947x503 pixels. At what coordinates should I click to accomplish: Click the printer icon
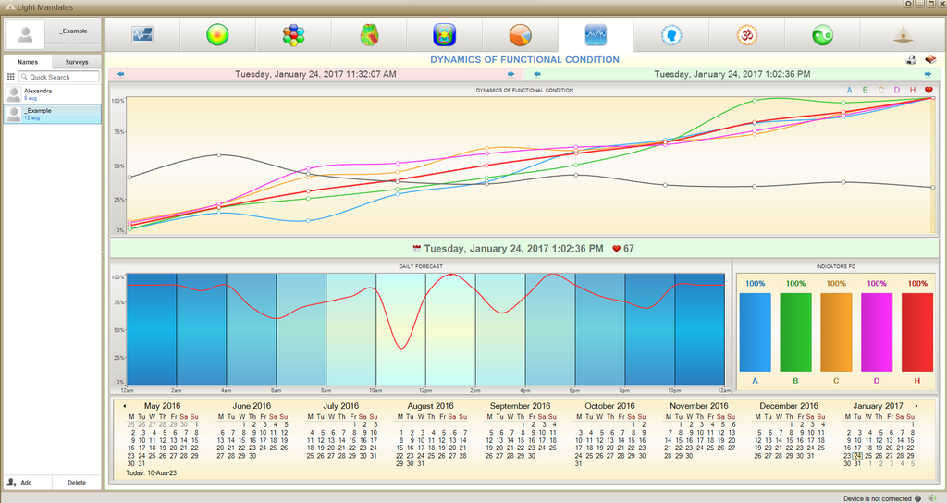tap(911, 60)
